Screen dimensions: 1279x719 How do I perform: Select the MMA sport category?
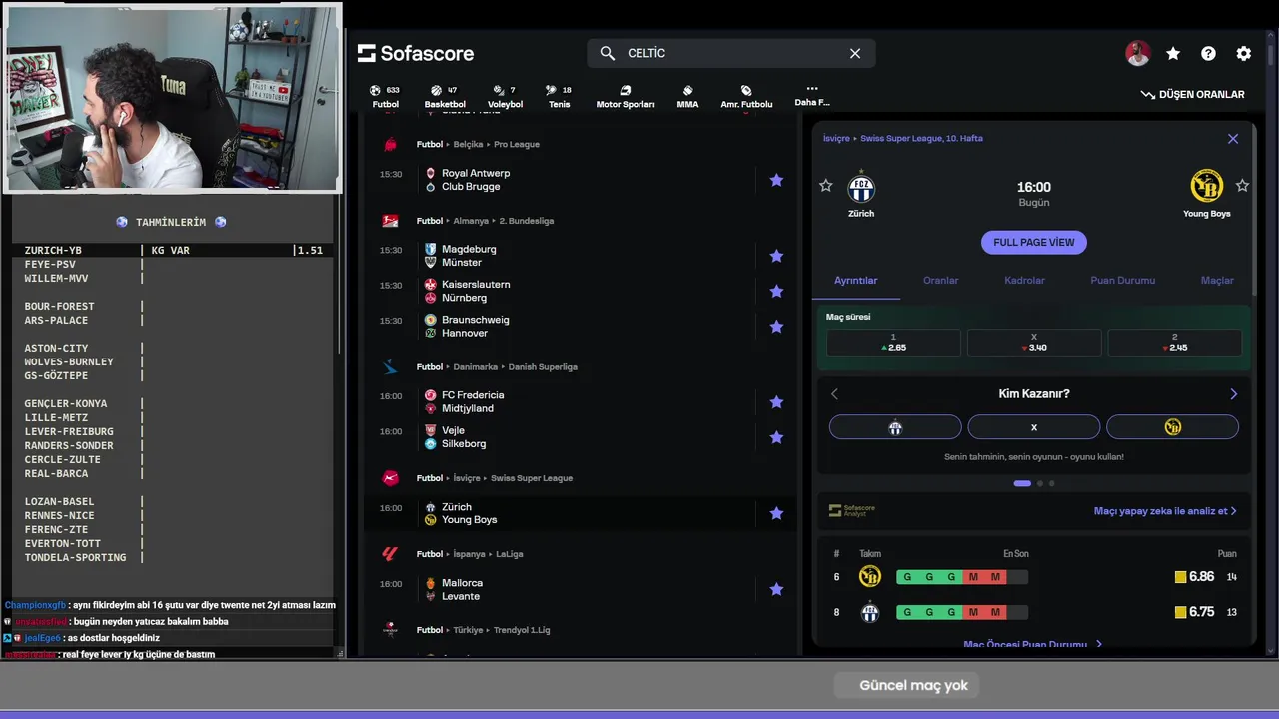tap(687, 96)
